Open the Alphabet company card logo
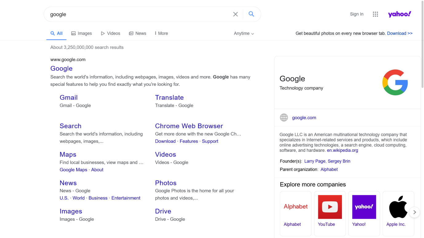This screenshot has width=424, height=238. click(x=296, y=207)
